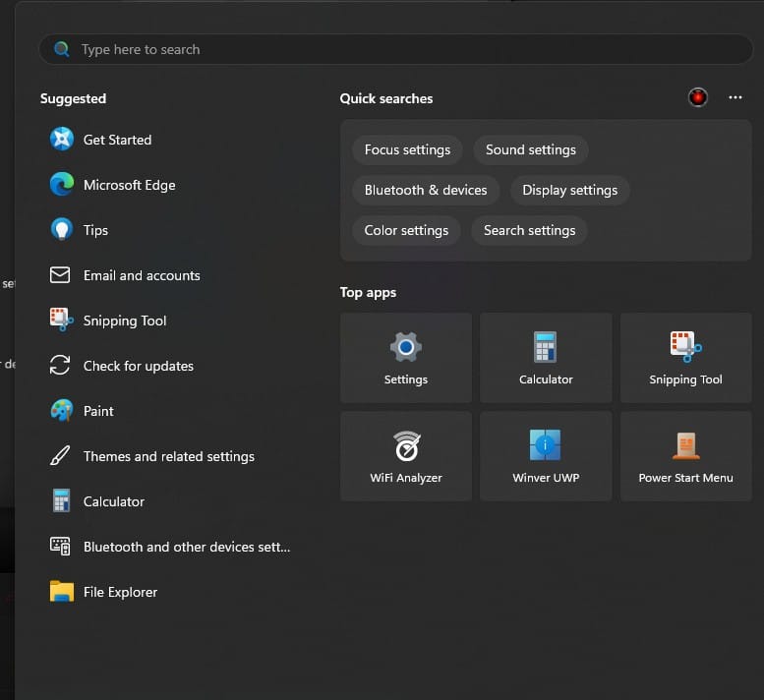Click the Paint text label
The image size is (764, 700).
[x=98, y=411]
